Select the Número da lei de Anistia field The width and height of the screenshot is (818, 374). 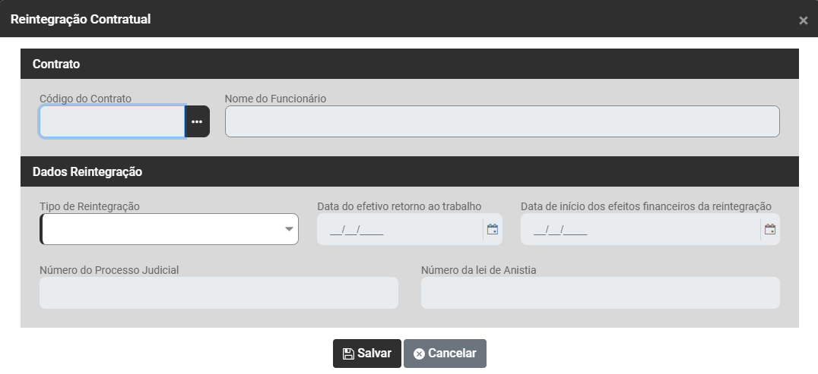coord(600,293)
